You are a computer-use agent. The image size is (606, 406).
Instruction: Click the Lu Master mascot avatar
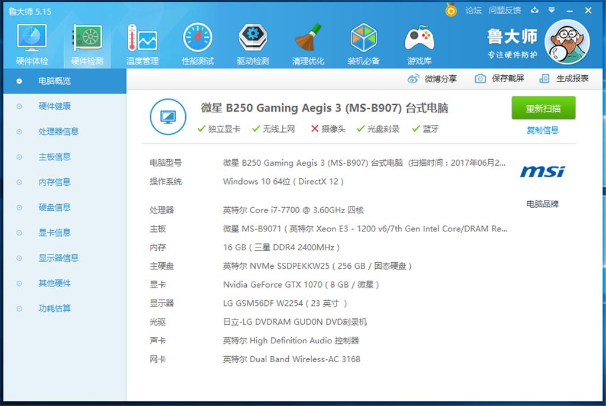click(568, 41)
